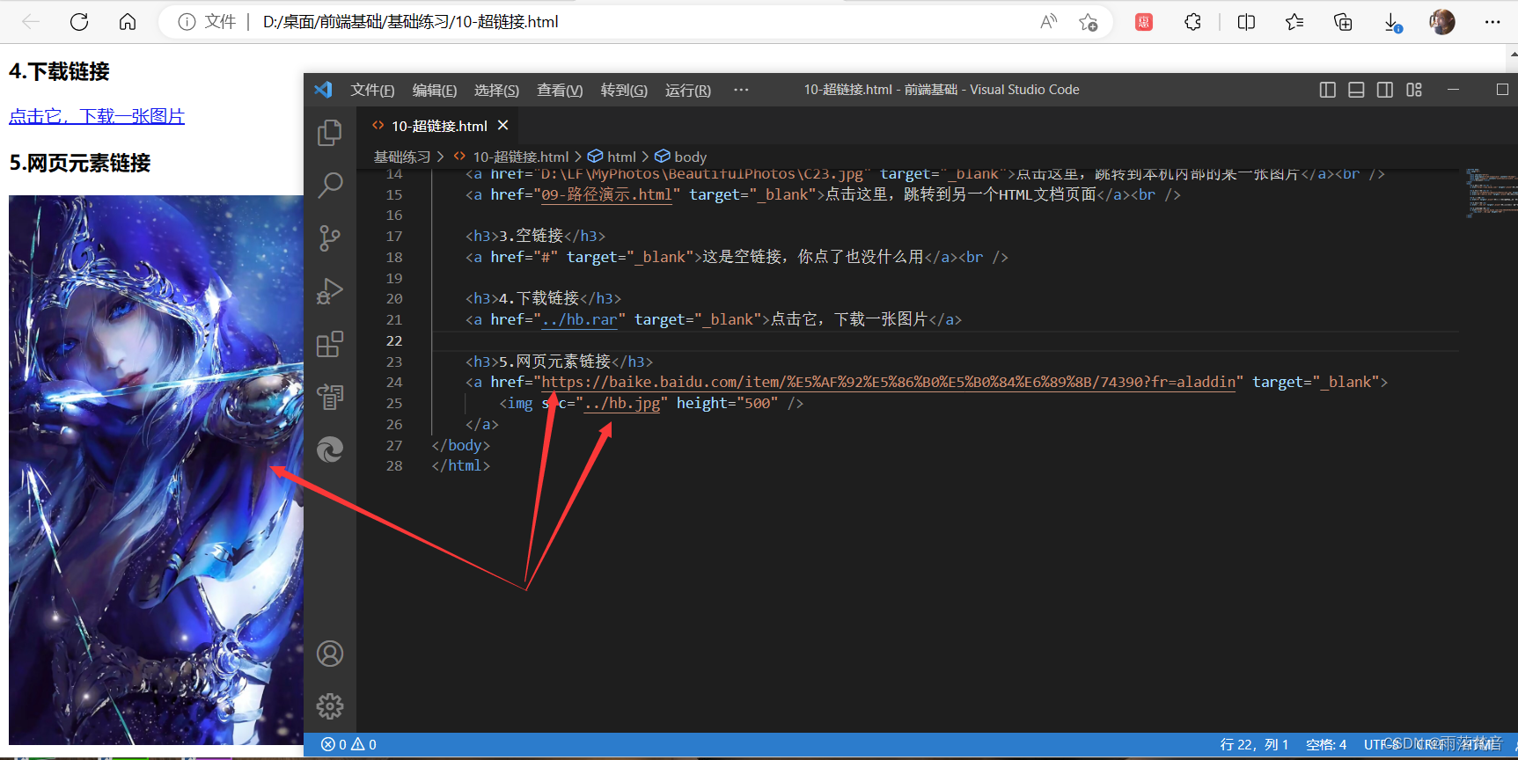The width and height of the screenshot is (1518, 760).
Task: Click the html breadcrumb item
Action: tap(621, 157)
